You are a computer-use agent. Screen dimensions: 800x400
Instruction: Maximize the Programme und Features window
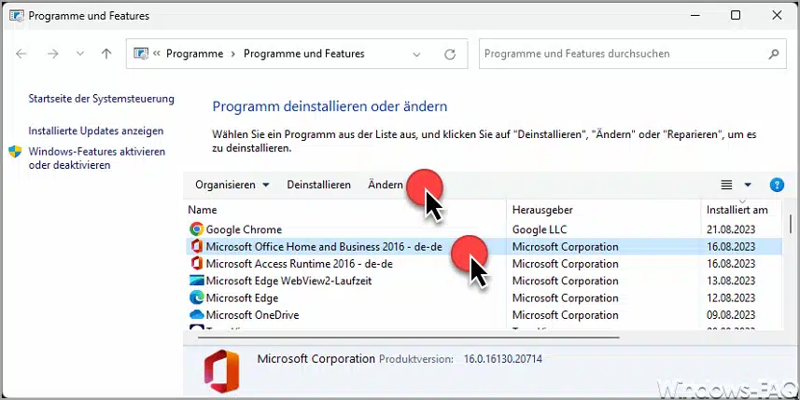(x=736, y=15)
